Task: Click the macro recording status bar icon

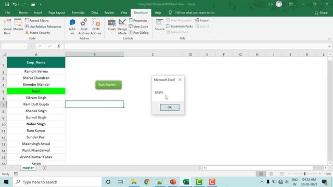Action: 16,174
